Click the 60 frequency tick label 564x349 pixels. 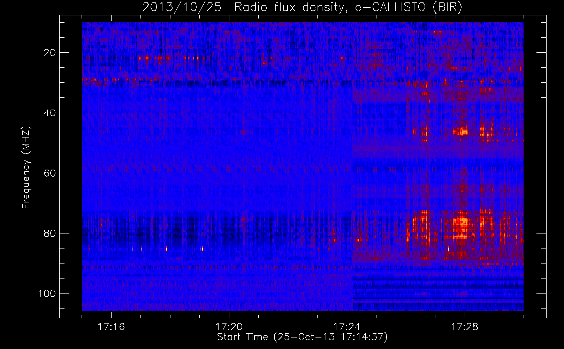click(50, 173)
